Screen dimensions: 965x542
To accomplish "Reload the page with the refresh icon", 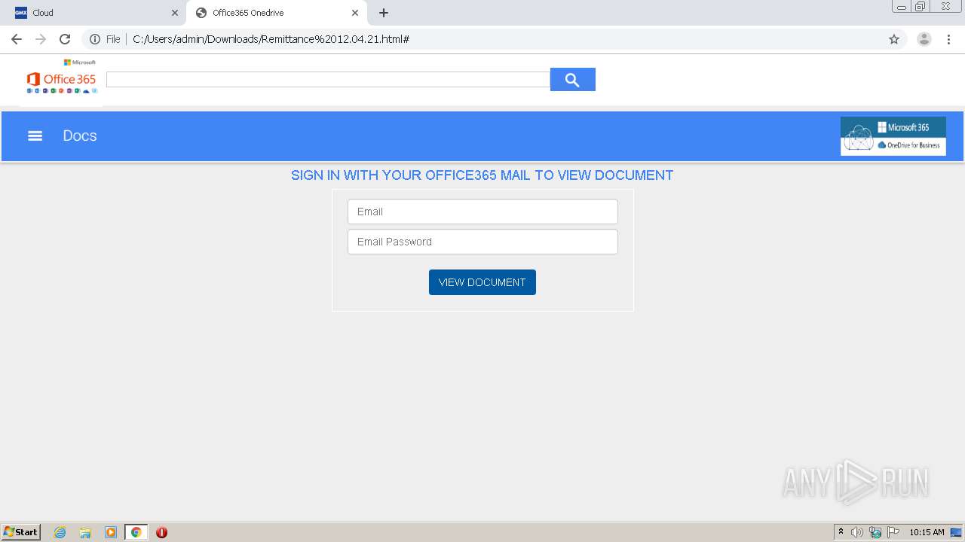I will [65, 39].
